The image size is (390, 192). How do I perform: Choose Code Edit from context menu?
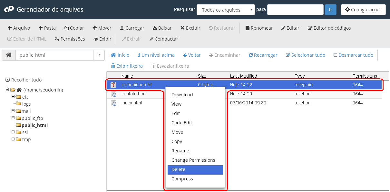click(x=195, y=123)
